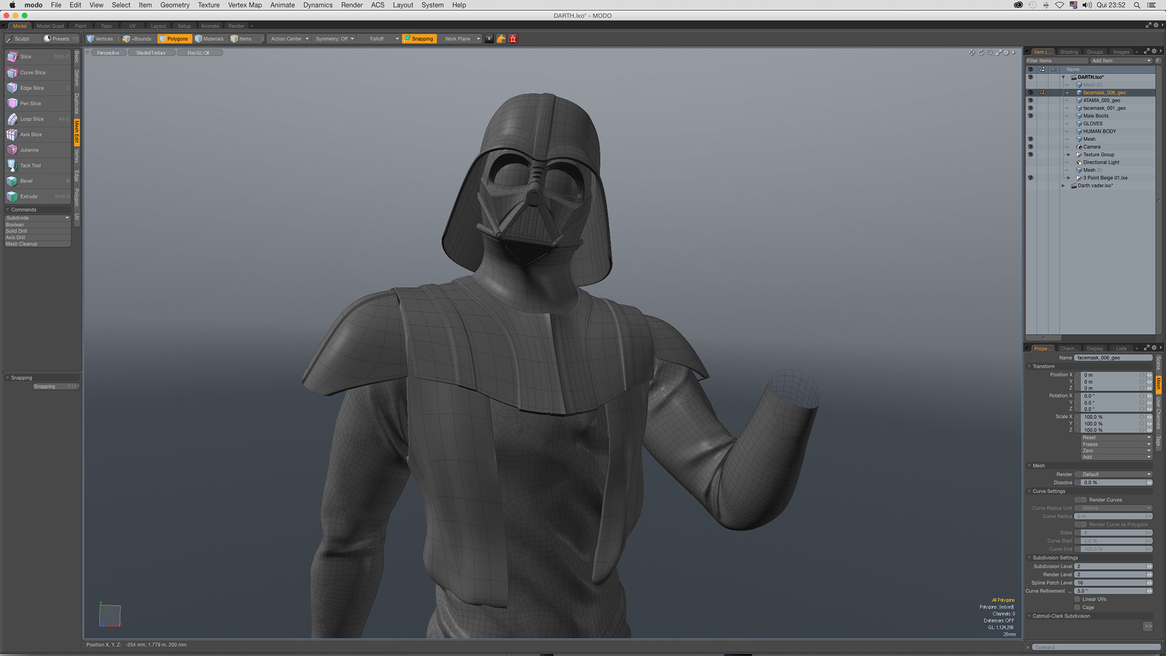Enable the Linear UVs checkbox
1166x656 pixels.
coord(1077,600)
